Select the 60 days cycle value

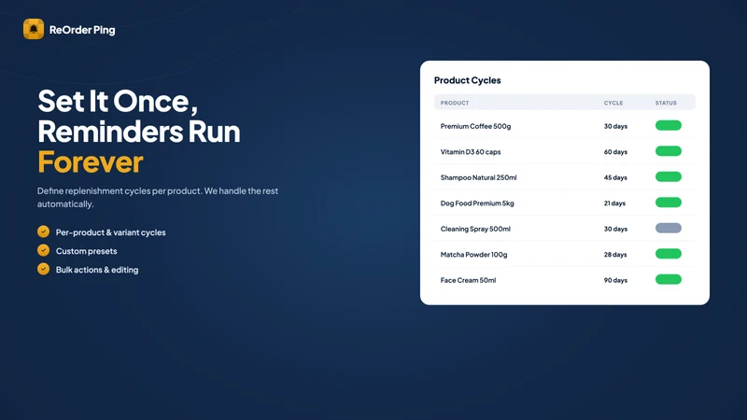tap(615, 152)
